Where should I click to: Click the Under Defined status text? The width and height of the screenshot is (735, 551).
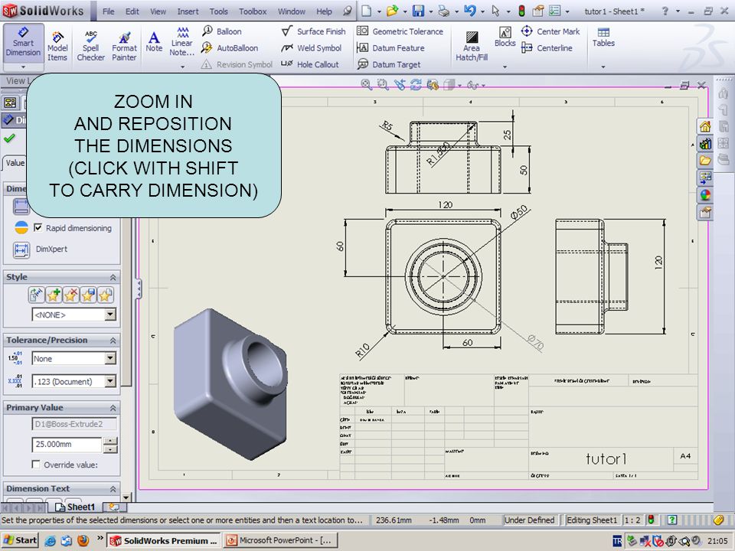pos(529,520)
